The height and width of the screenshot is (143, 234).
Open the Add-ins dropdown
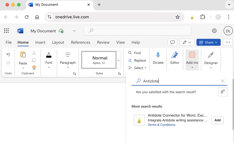coord(192,67)
